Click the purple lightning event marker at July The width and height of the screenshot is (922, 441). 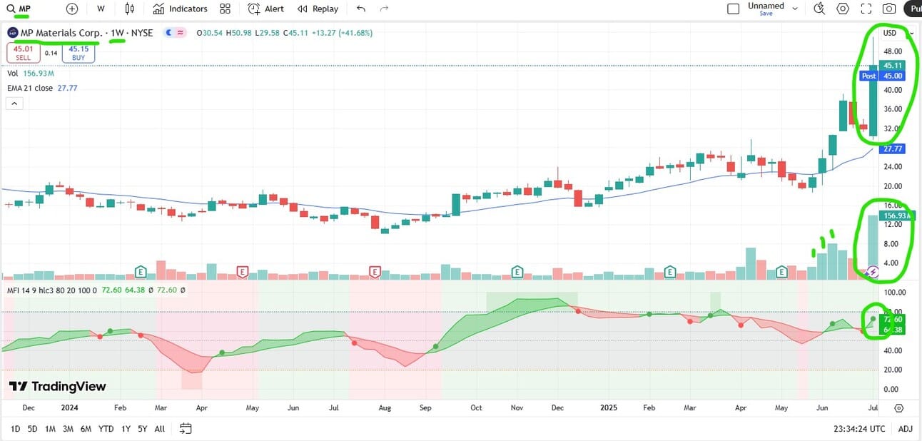[x=872, y=272]
